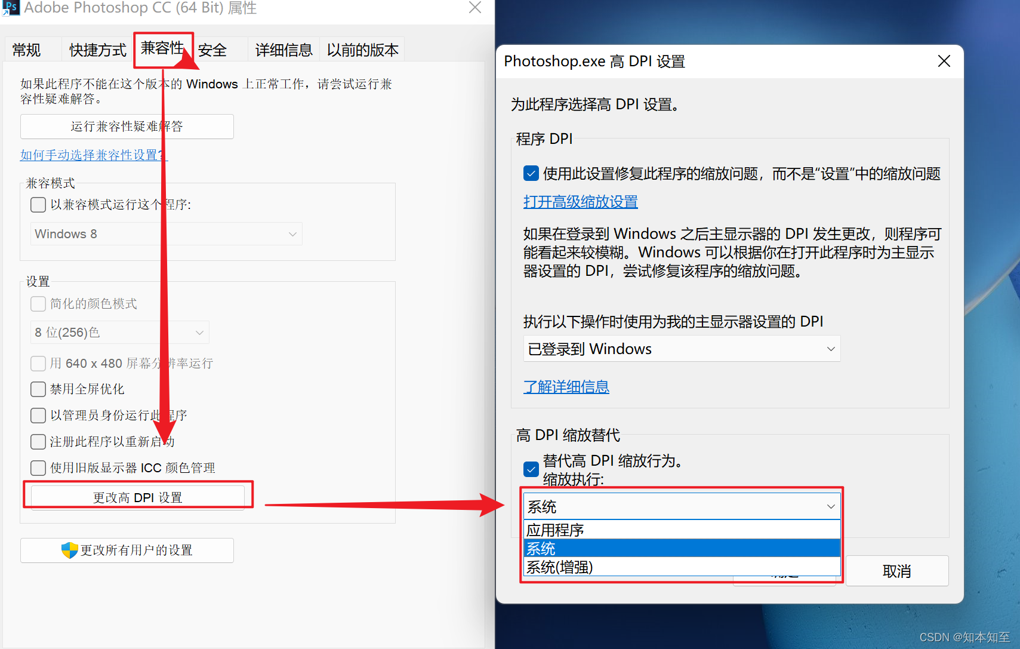The image size is (1020, 649).
Task: Switch to the 以前的版本 tab
Action: pyautogui.click(x=362, y=50)
